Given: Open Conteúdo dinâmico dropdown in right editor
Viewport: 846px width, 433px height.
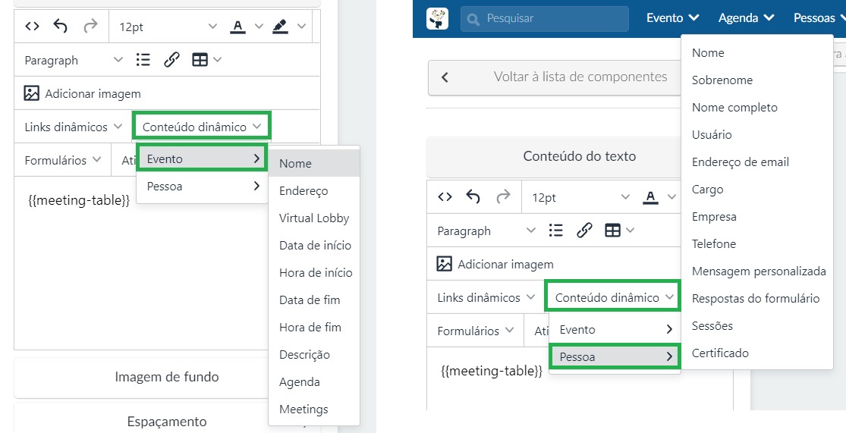Looking at the screenshot, I should tap(615, 298).
